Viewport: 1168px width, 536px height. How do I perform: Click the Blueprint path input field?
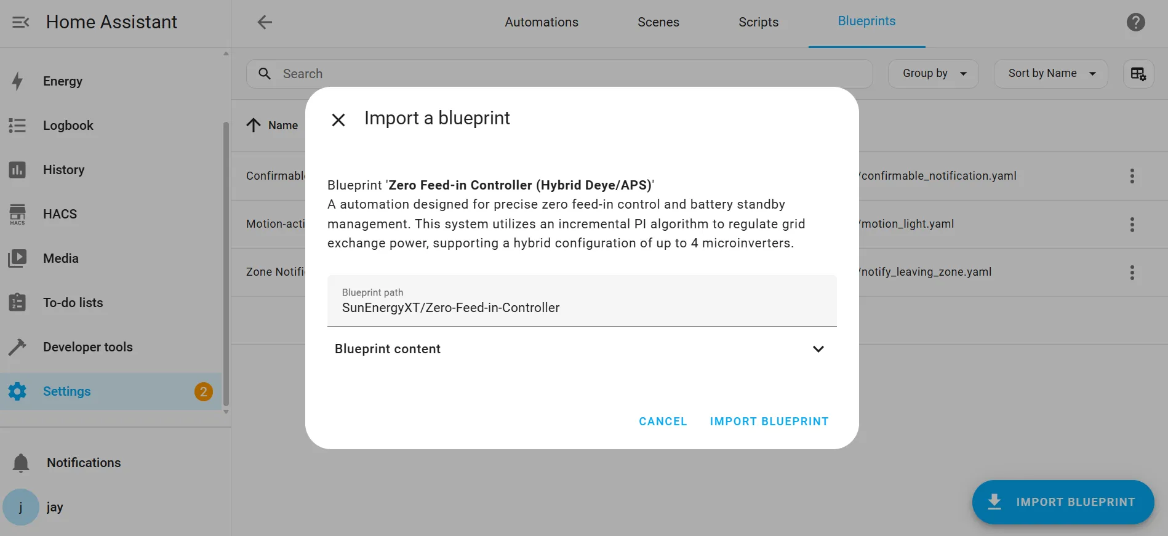pyautogui.click(x=582, y=301)
